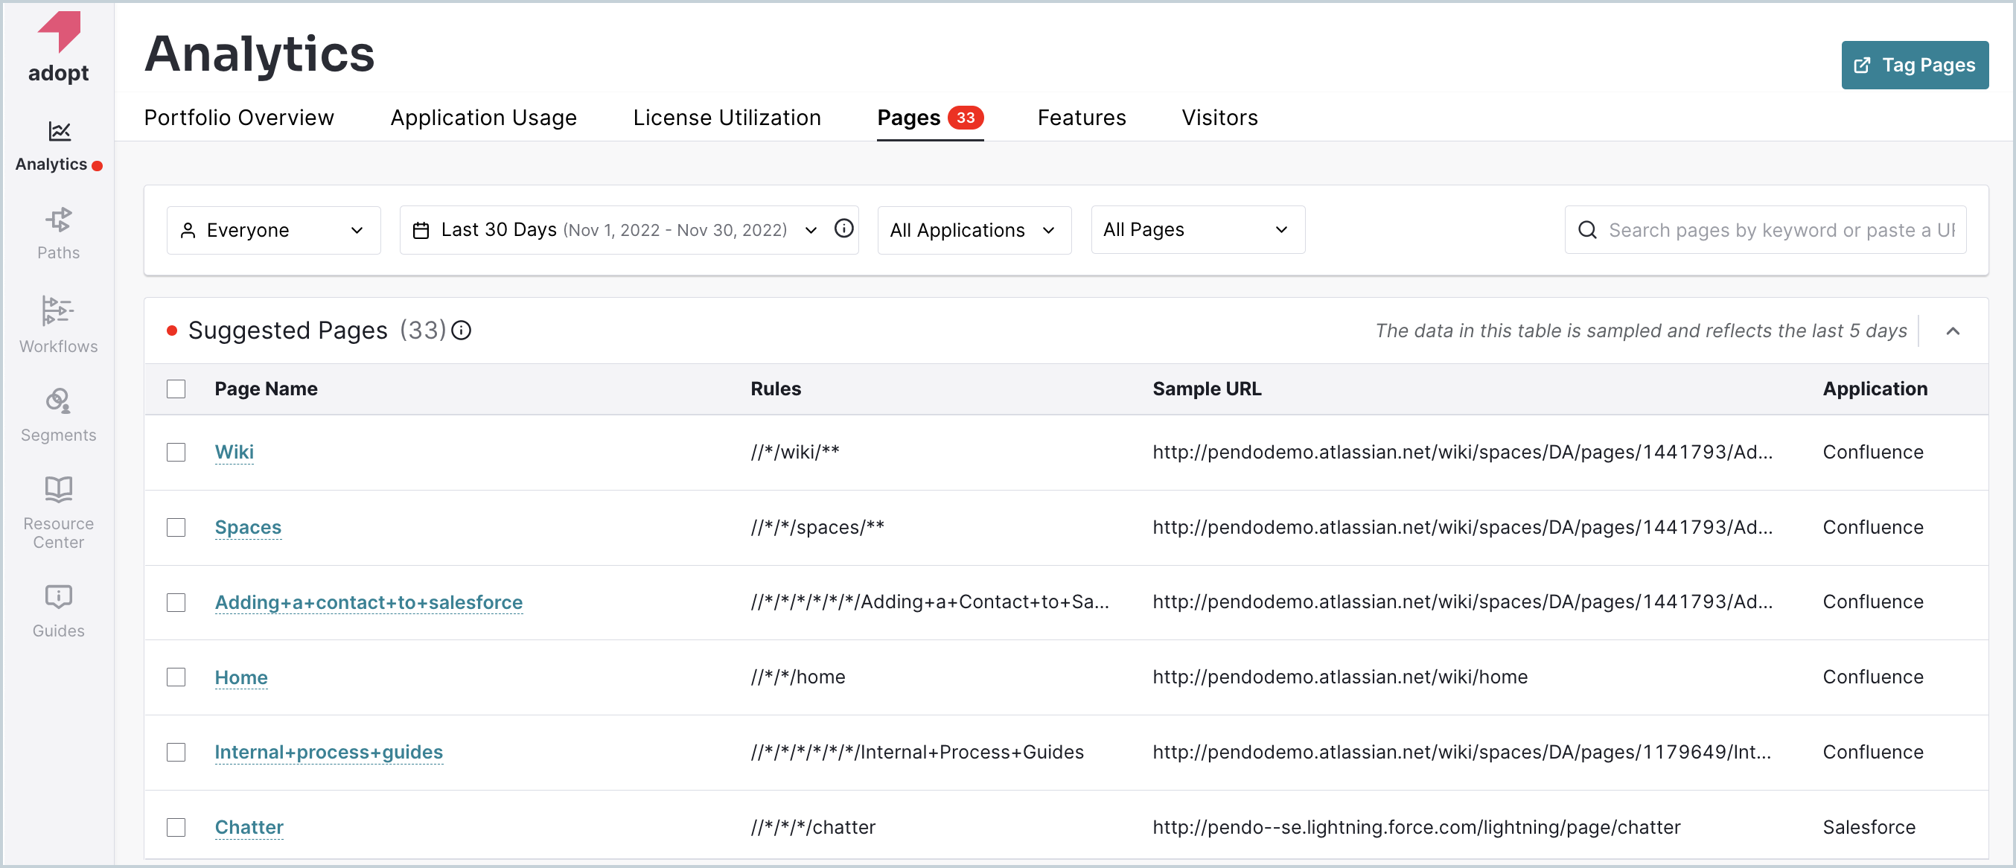Toggle the select-all checkbox in the table header

[x=176, y=389]
